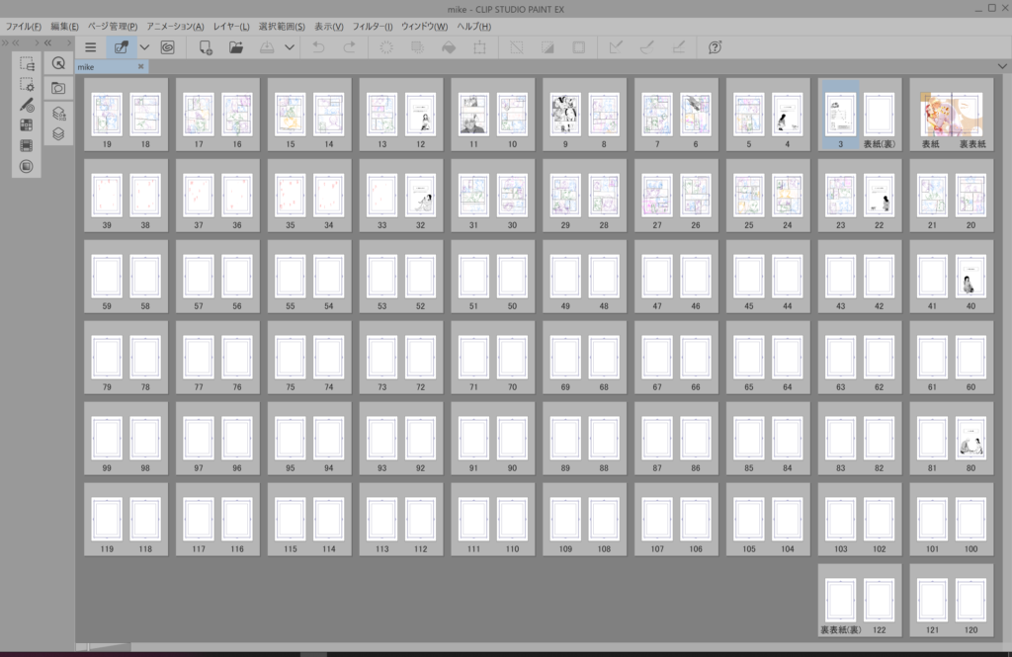1012x657 pixels.
Task: Expand dropdown arrow beside the Save icon
Action: pos(290,46)
